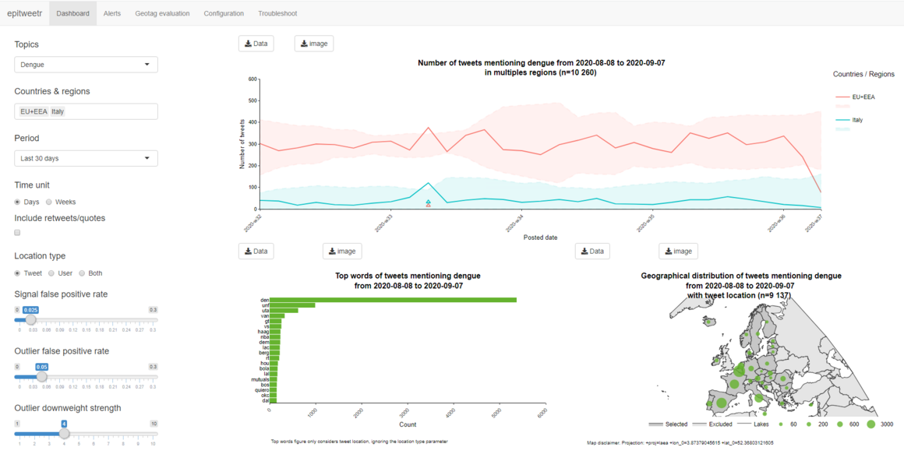The width and height of the screenshot is (904, 454).
Task: Open the Countries & regions selector
Action: 86,111
